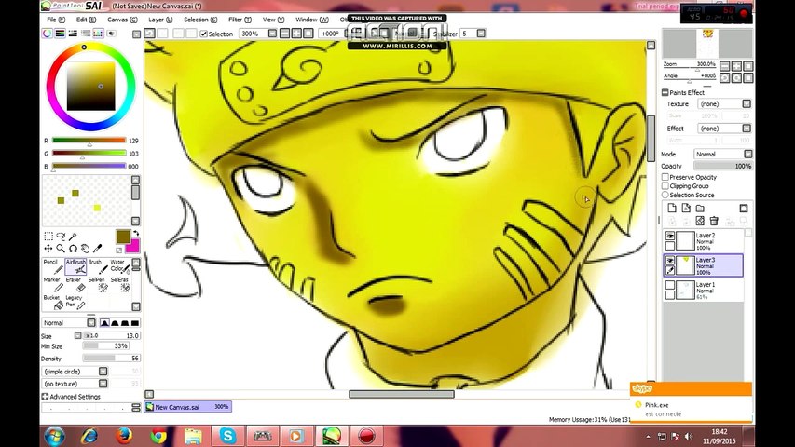This screenshot has height=447, width=795.
Task: Pick the lasso selection tool
Action: (61, 237)
